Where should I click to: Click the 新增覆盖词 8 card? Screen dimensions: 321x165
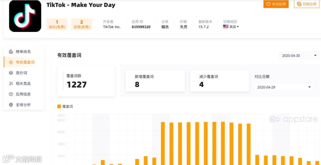(x=155, y=81)
